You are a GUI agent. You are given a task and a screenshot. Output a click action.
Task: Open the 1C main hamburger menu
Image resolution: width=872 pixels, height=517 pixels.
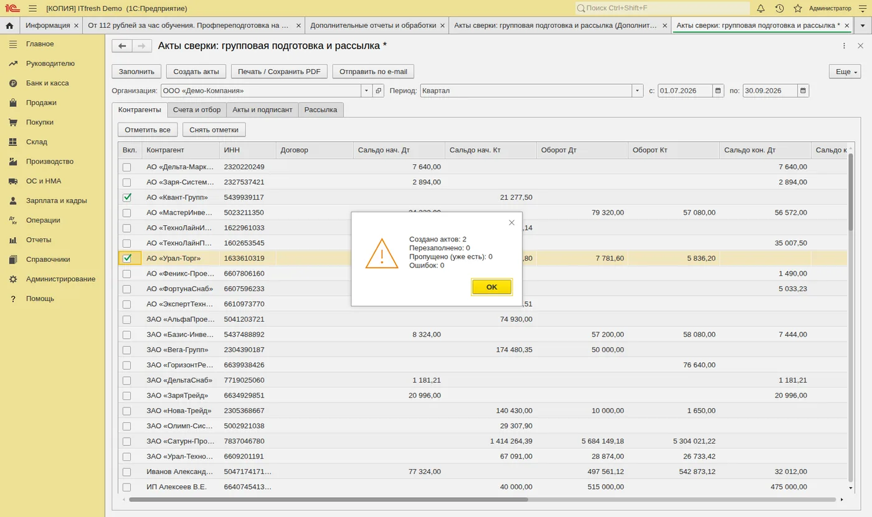(32, 8)
